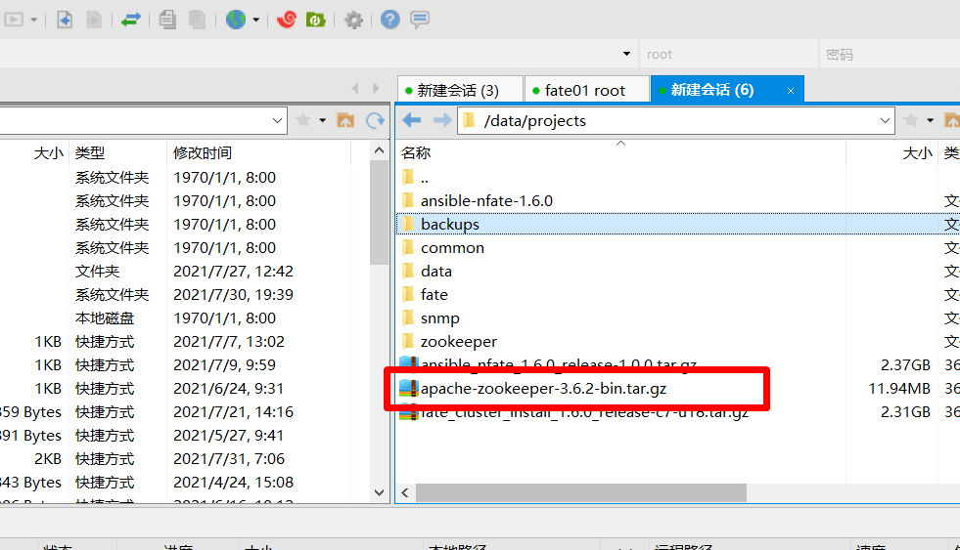
Task: Click the root username field
Action: pyautogui.click(x=729, y=55)
